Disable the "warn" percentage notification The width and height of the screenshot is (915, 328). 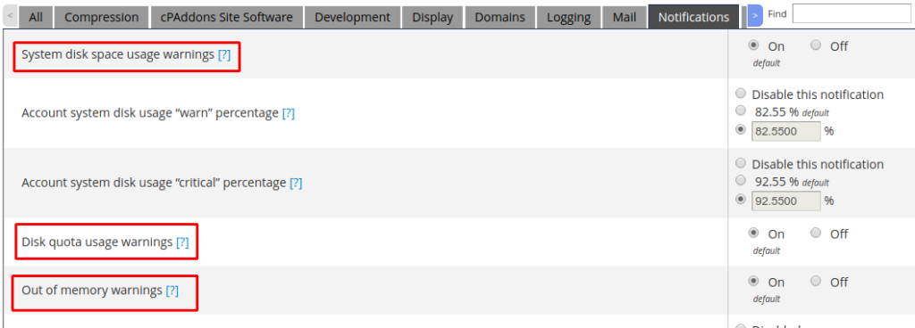pyautogui.click(x=741, y=93)
